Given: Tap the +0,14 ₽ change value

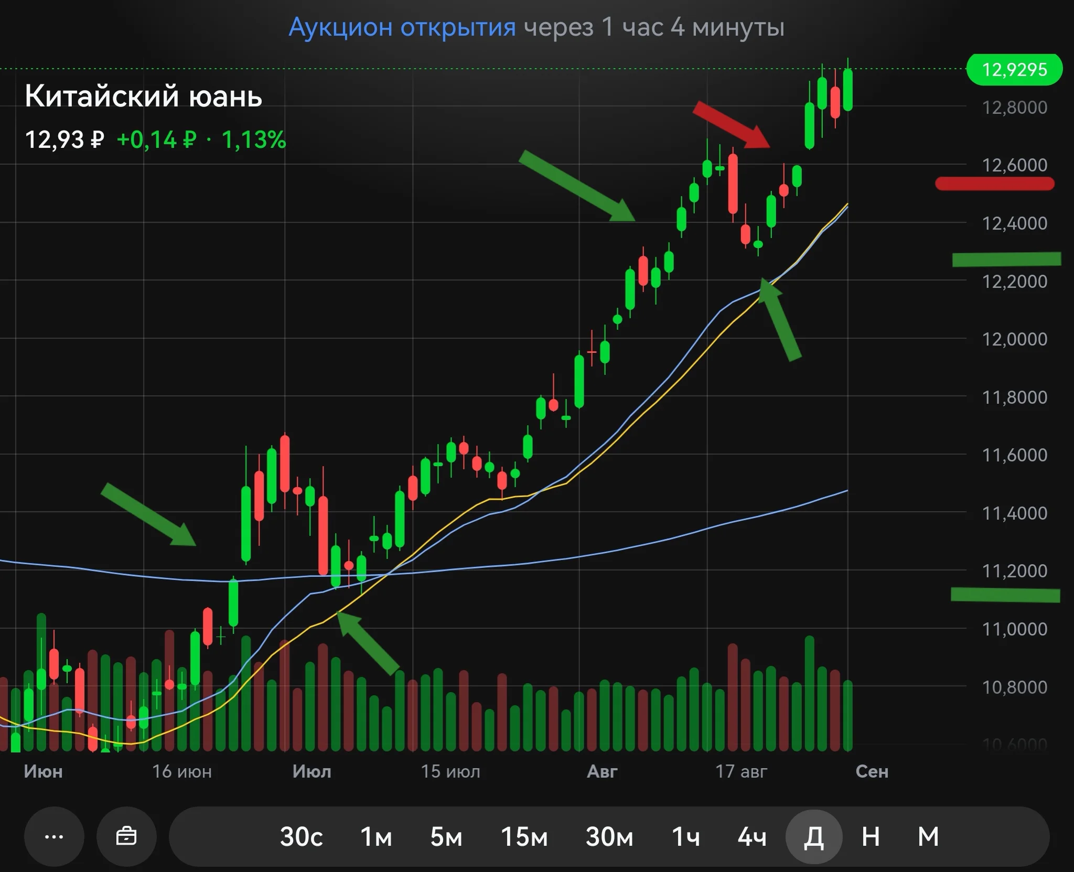Looking at the screenshot, I should 156,140.
